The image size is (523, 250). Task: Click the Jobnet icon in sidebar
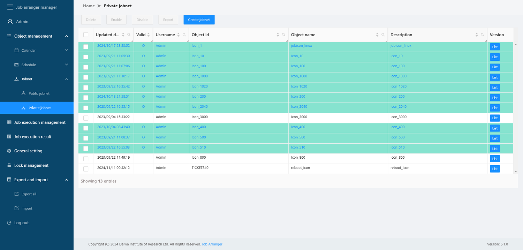[x=16, y=79]
